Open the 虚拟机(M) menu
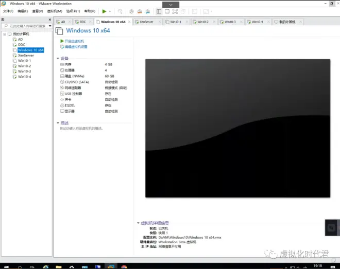The width and height of the screenshot is (340, 269). click(55, 11)
